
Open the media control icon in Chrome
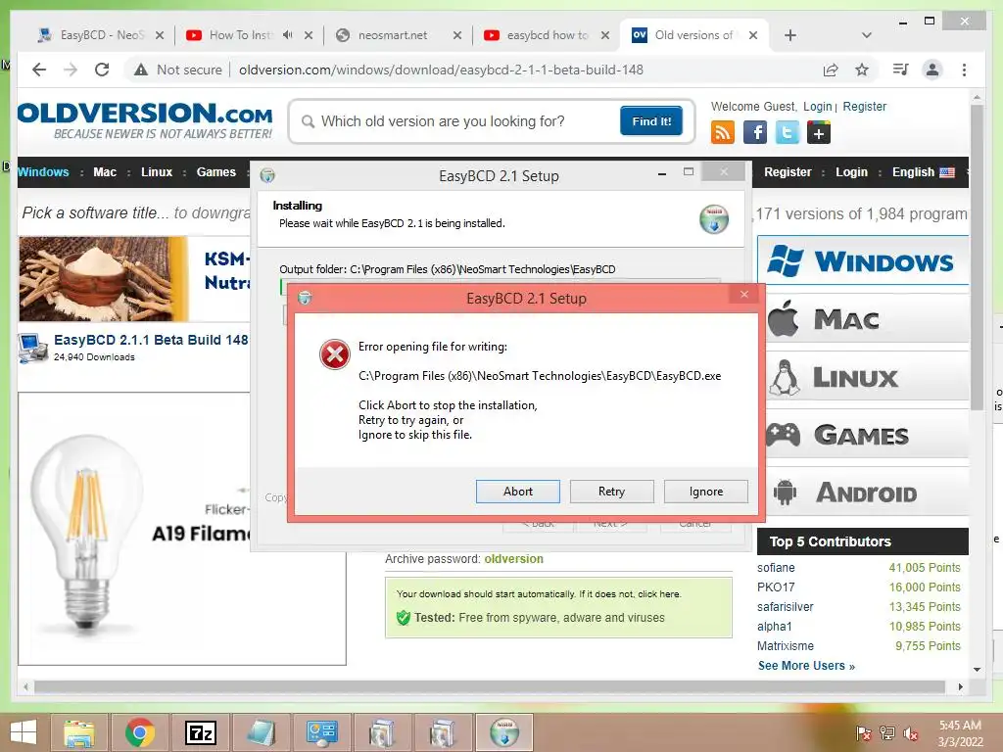coord(901,70)
